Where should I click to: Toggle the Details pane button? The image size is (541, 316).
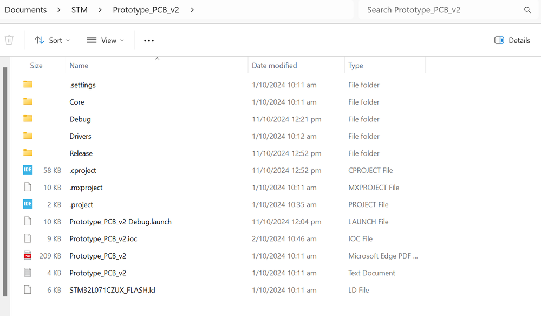(512, 40)
